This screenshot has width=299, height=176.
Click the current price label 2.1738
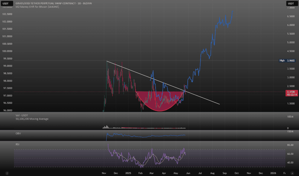click(x=292, y=93)
